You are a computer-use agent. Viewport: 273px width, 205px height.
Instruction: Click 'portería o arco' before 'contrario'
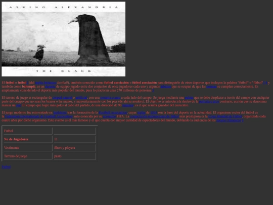pos(209,101)
